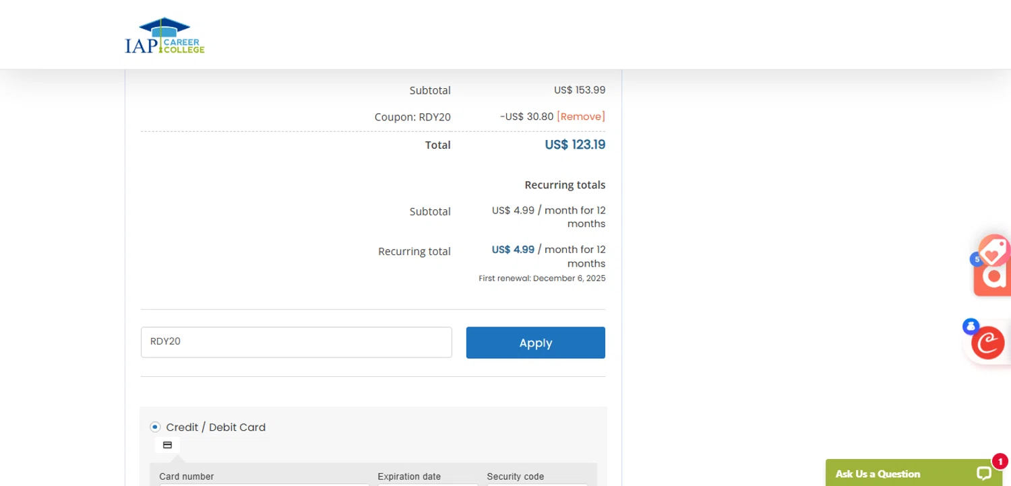The height and width of the screenshot is (486, 1011).
Task: Open the orange 'a' shopping widget
Action: pyautogui.click(x=993, y=277)
